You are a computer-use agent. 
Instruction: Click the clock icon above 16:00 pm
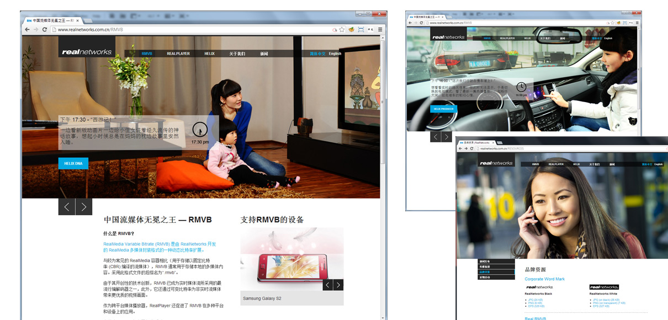(x=521, y=87)
